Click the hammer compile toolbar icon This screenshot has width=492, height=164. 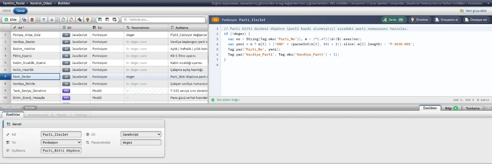coord(80,19)
